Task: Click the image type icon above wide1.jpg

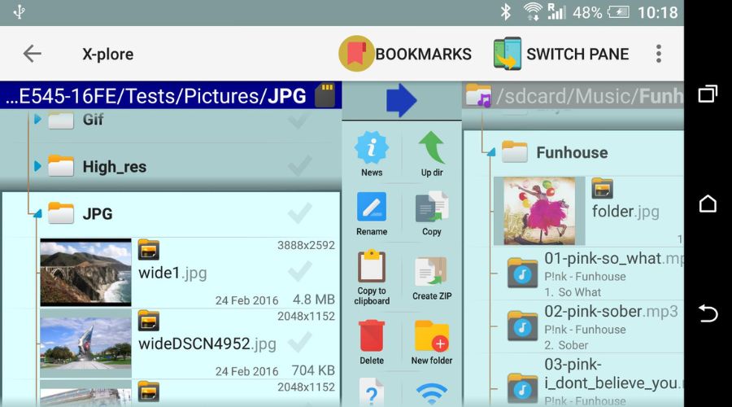Action: point(149,250)
